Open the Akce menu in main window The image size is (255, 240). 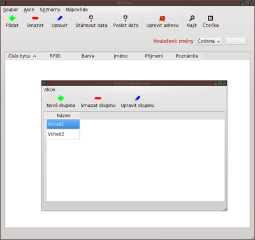pos(29,10)
